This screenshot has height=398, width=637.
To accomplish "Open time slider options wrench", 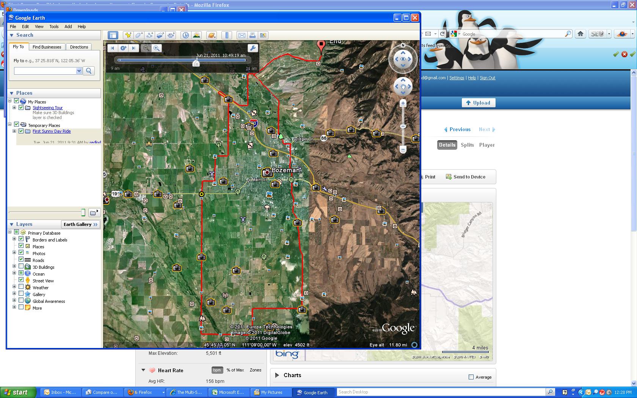I will [253, 48].
